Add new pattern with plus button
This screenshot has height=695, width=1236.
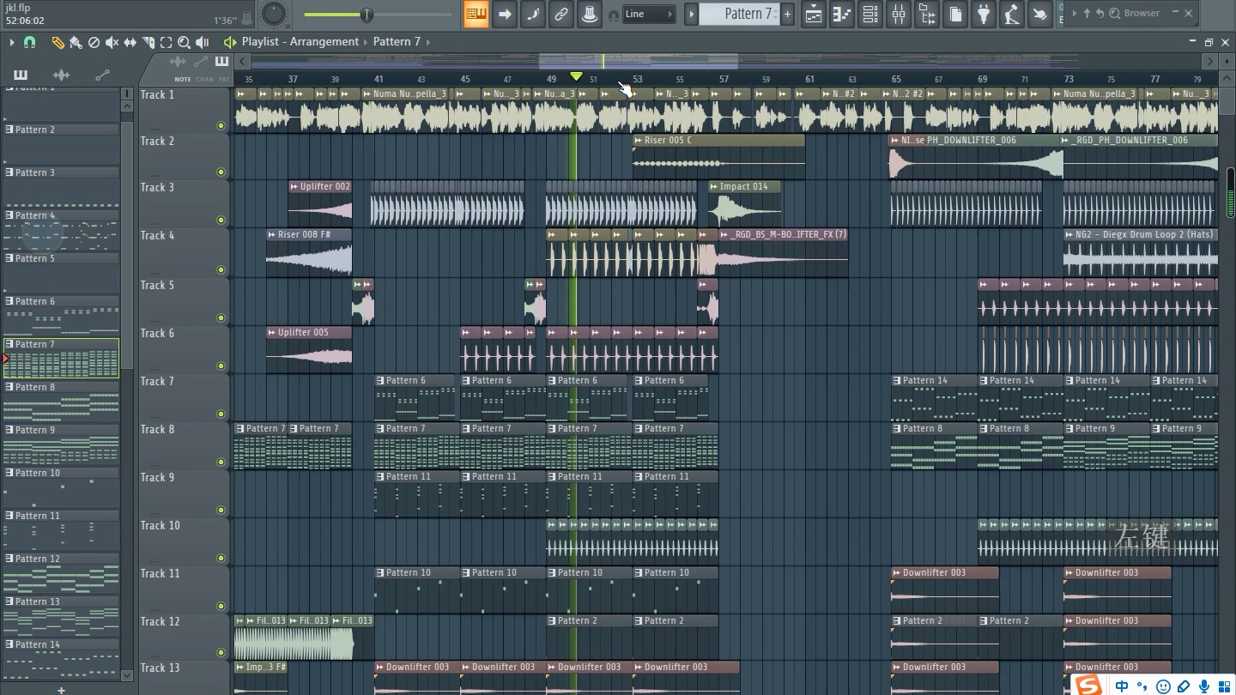[787, 14]
